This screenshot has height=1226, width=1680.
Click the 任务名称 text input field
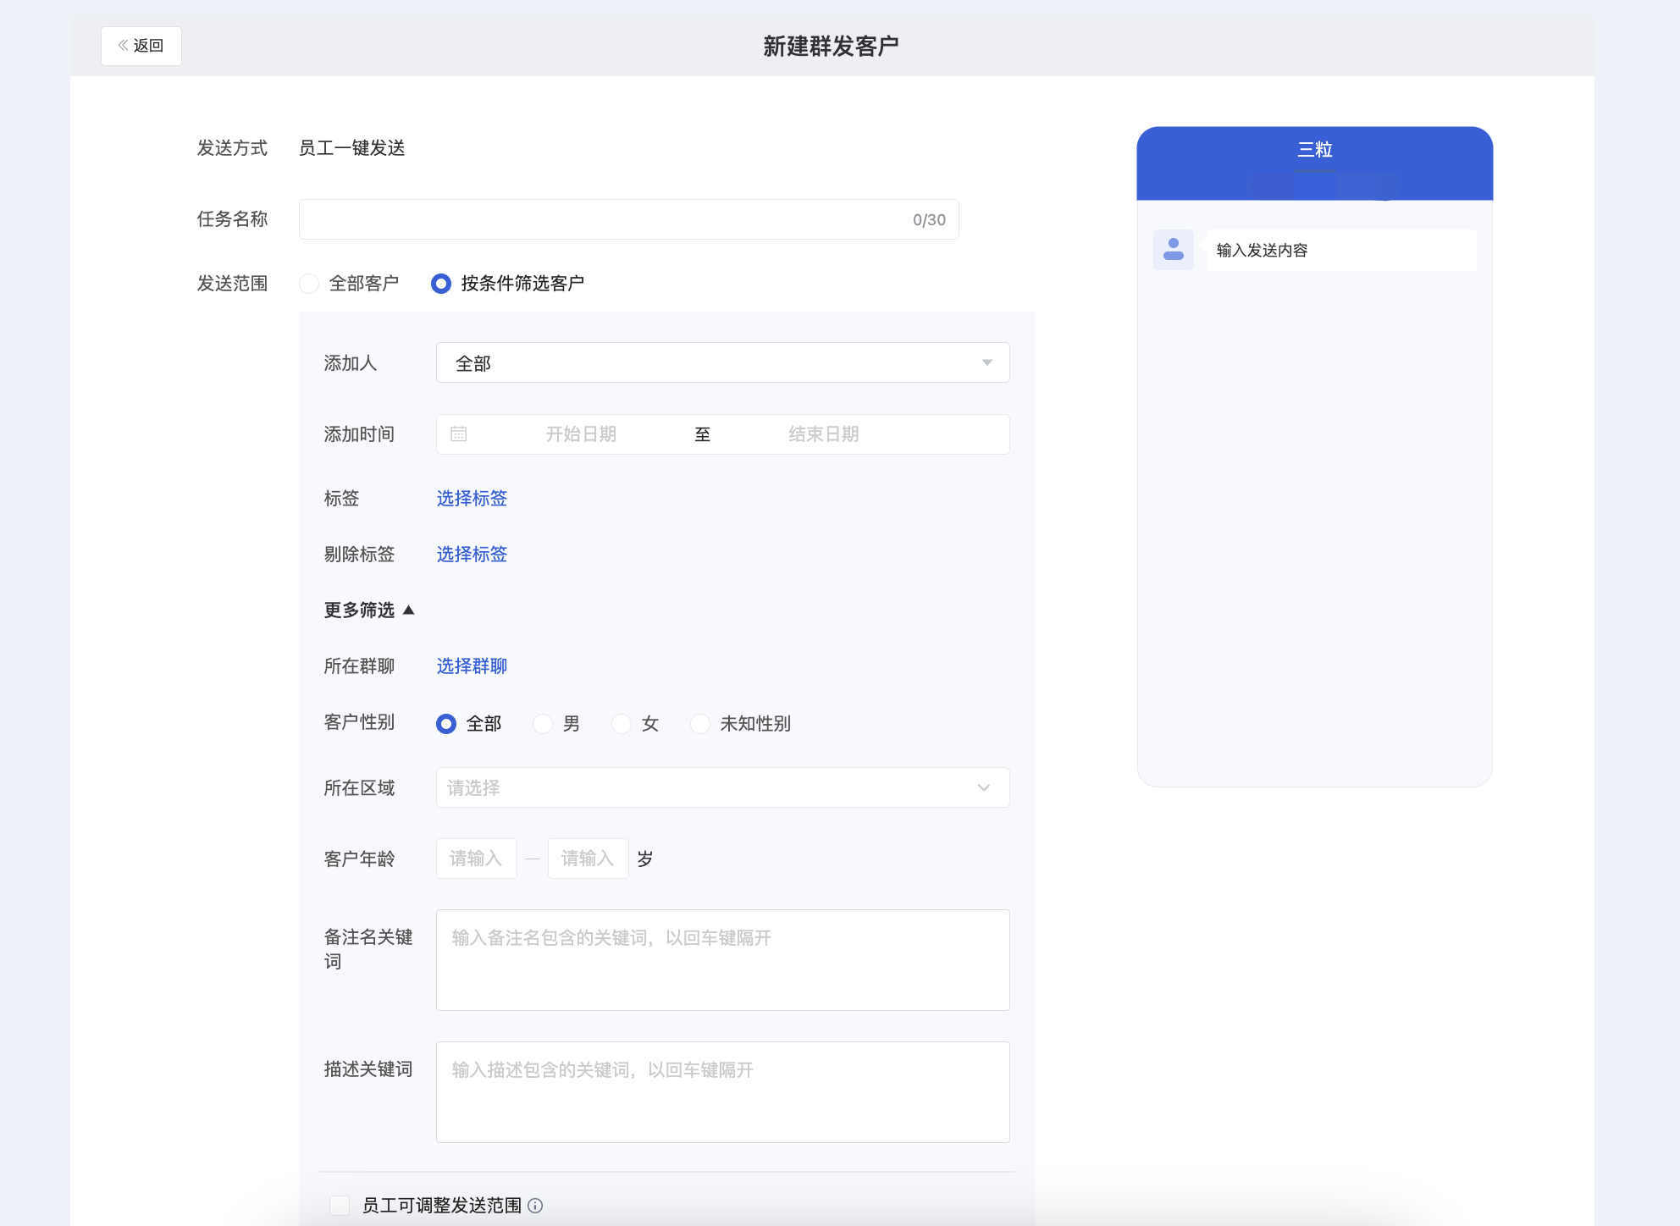click(628, 219)
